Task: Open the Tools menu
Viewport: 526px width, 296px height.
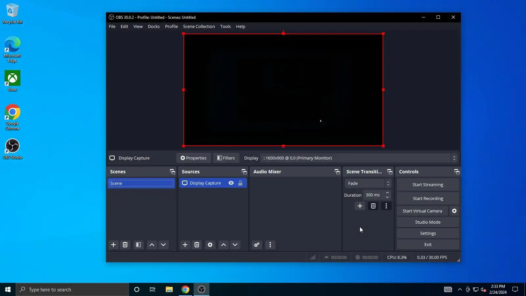Action: pyautogui.click(x=226, y=26)
